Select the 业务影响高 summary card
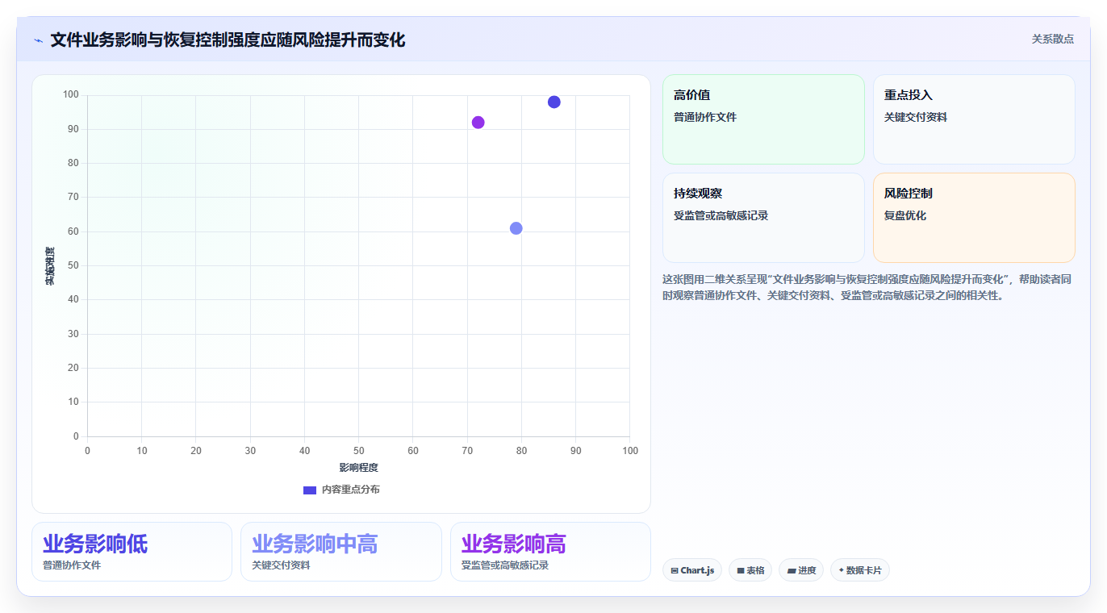The image size is (1107, 613). [x=550, y=552]
